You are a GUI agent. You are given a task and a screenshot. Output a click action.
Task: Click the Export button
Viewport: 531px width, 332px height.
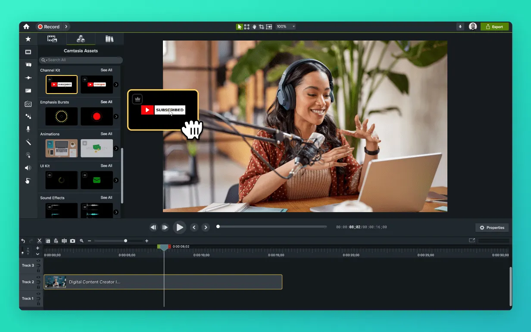tap(494, 27)
